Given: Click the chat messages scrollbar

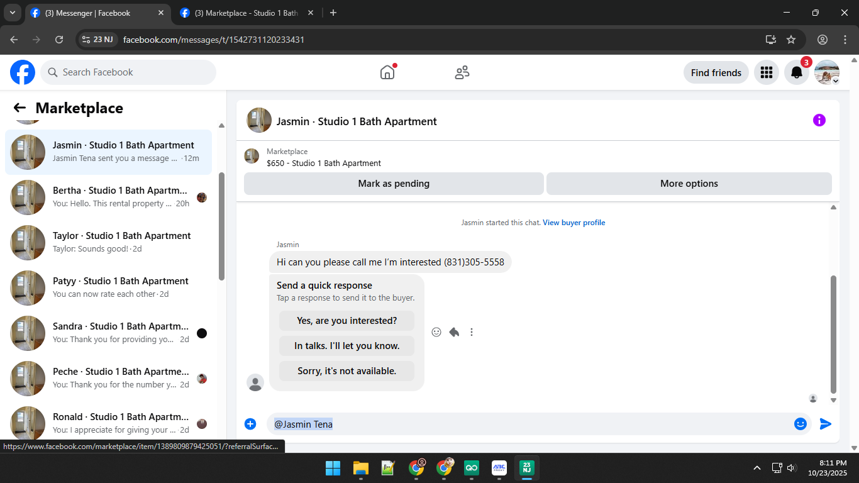Looking at the screenshot, I should (x=834, y=334).
